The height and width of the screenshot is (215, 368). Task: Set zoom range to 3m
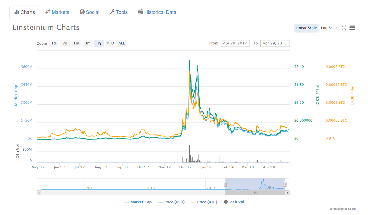[88, 43]
